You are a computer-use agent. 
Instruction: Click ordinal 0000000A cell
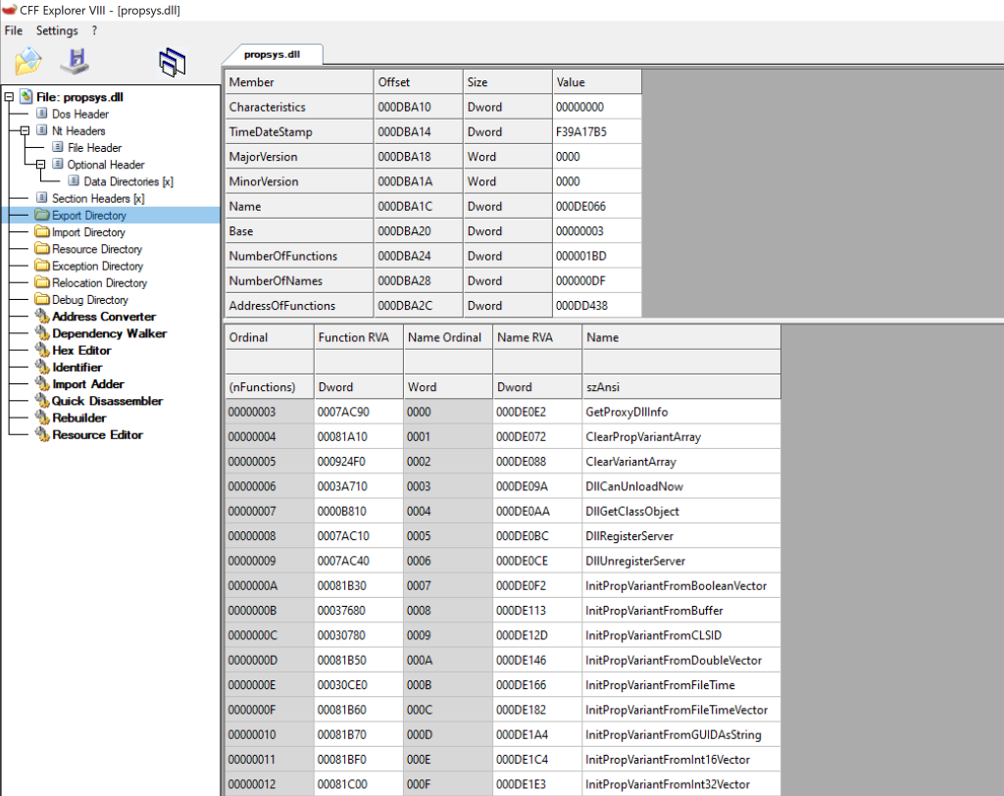(x=270, y=586)
